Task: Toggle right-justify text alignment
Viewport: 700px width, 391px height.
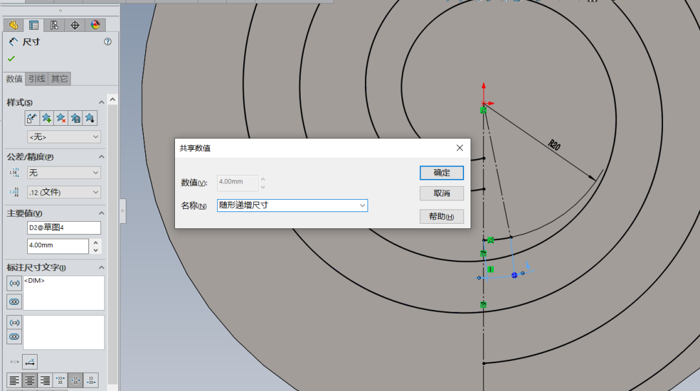Action: (x=45, y=380)
